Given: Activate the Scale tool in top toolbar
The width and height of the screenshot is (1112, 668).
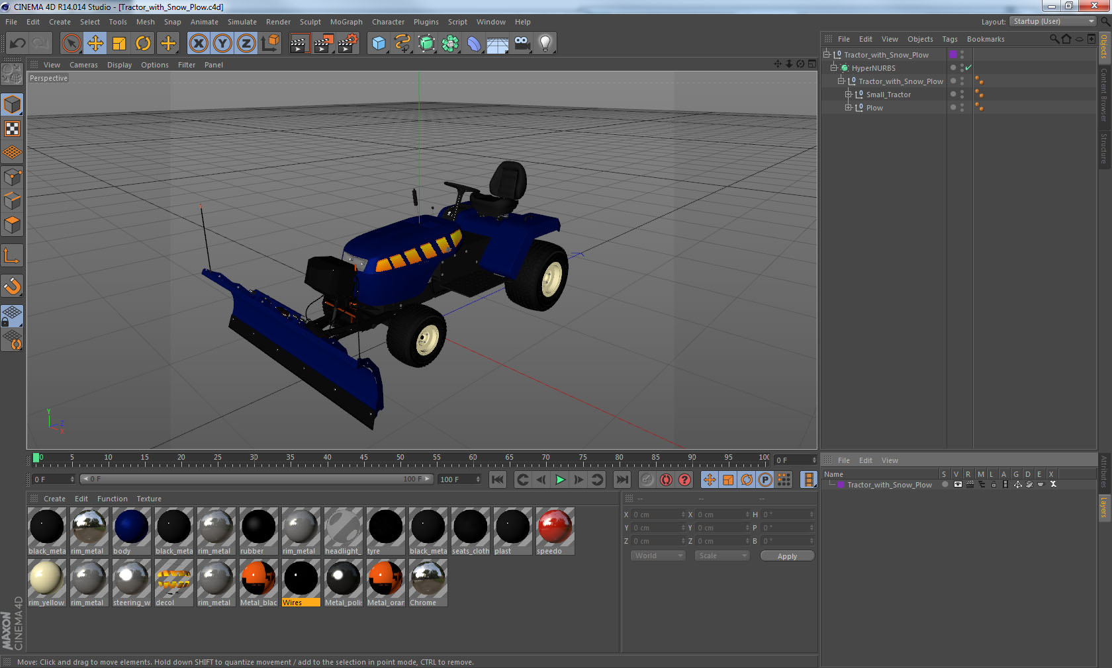Looking at the screenshot, I should tap(119, 44).
